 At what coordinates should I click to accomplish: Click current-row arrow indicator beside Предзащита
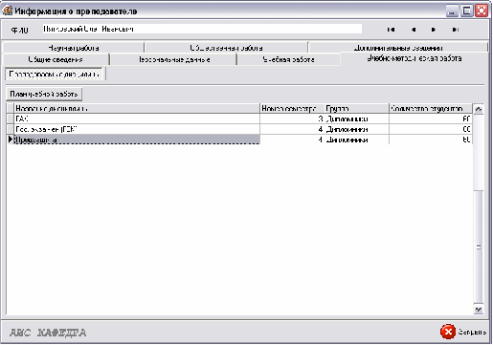tap(11, 140)
